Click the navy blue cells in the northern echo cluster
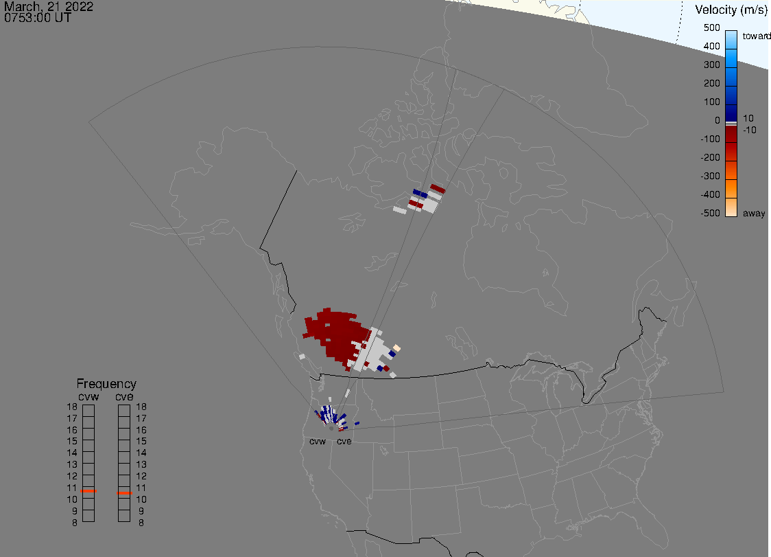 420,194
